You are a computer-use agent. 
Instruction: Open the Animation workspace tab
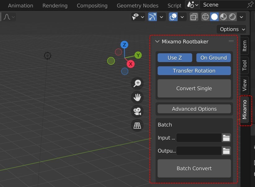(20, 6)
